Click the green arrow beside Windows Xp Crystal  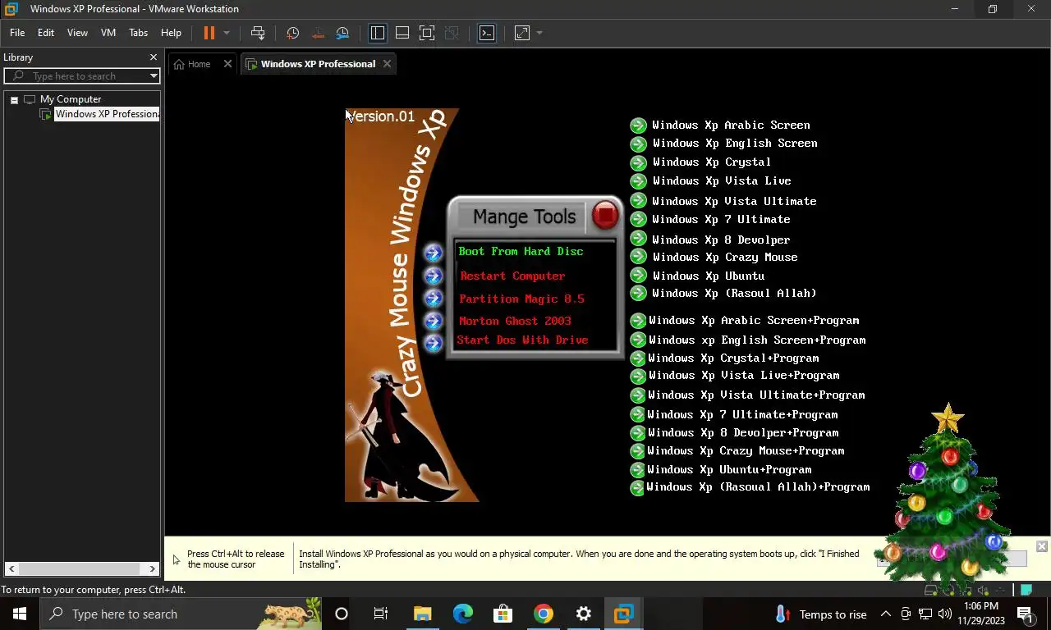(x=638, y=162)
